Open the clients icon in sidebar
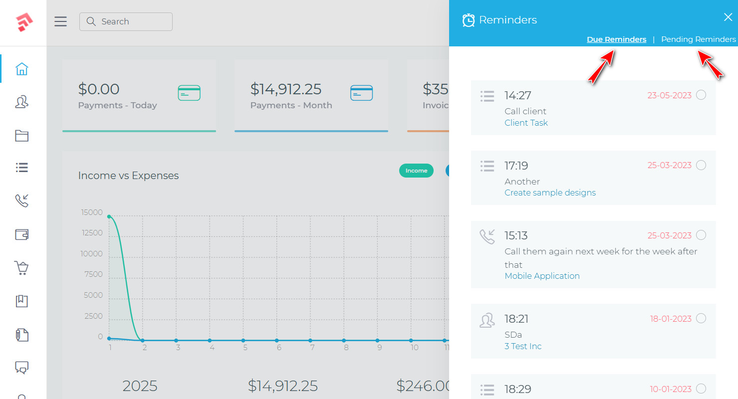Viewport: 738px width, 399px height. pos(21,102)
